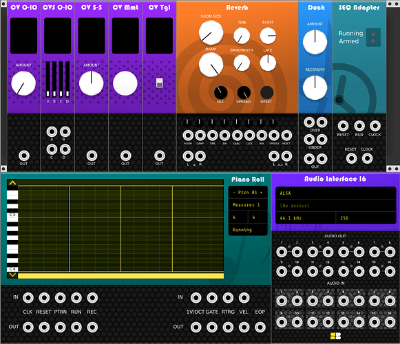This screenshot has width=400, height=344.
Task: Click the Piano Roll EOP output jack
Action: 260,327
